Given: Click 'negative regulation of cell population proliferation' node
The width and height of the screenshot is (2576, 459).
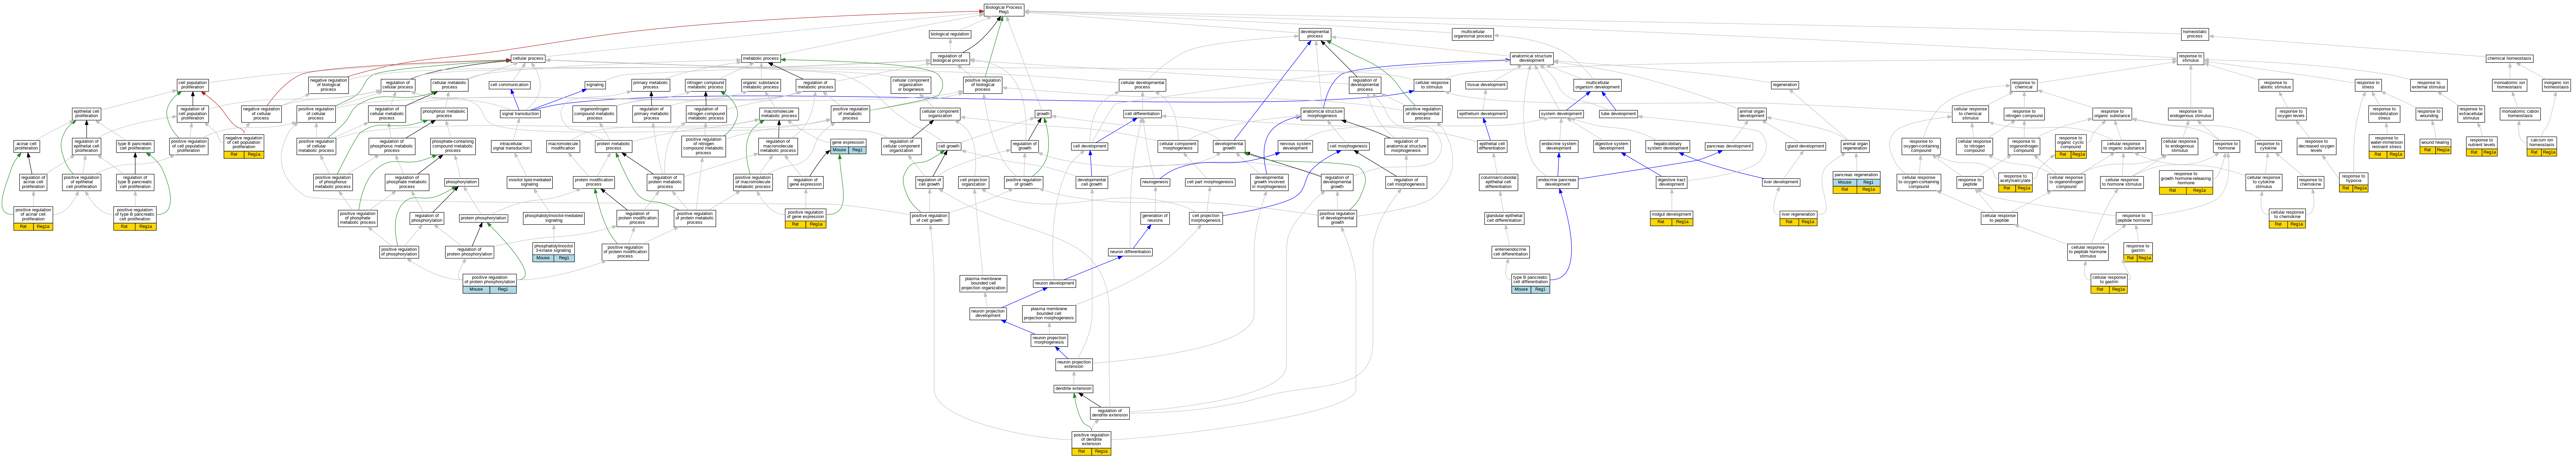Looking at the screenshot, I should [x=244, y=146].
